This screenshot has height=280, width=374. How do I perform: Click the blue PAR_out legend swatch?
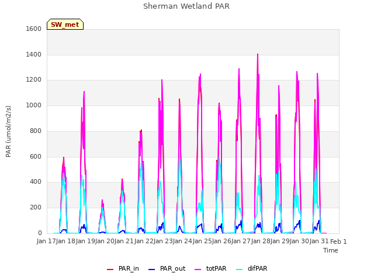[151, 269]
